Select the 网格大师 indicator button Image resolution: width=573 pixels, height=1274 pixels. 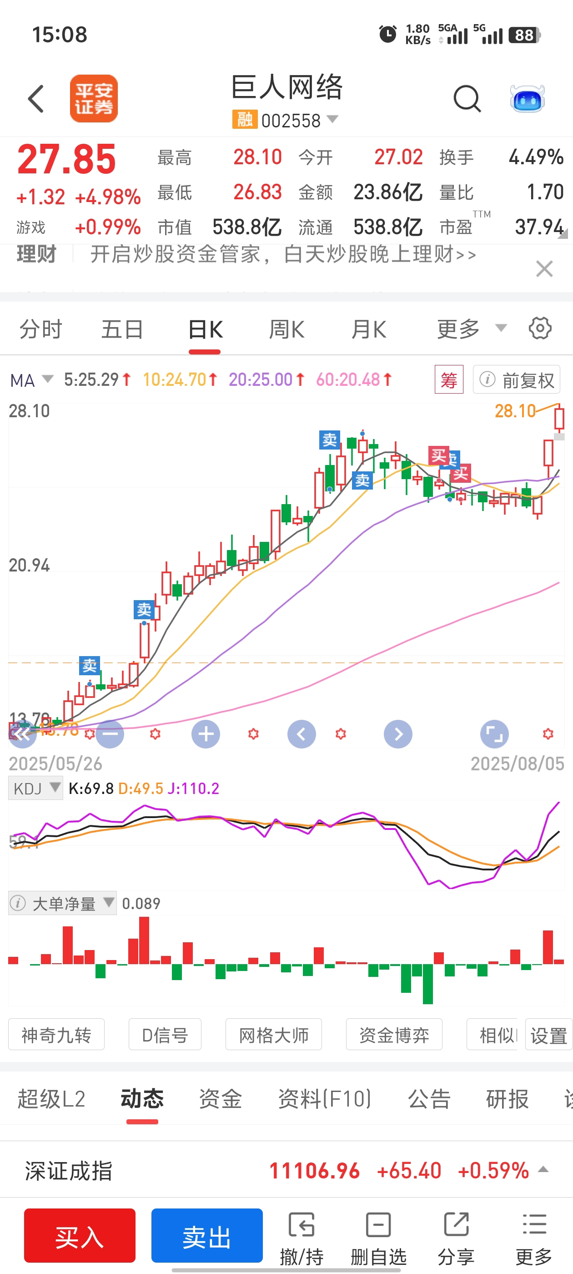coord(273,1035)
